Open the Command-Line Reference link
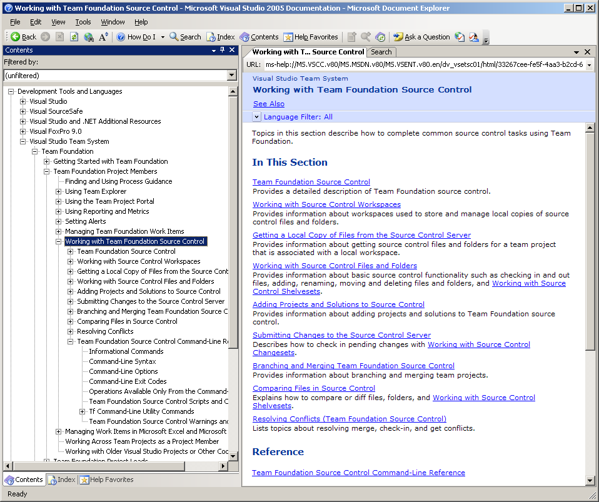This screenshot has height=502, width=599. click(x=358, y=473)
